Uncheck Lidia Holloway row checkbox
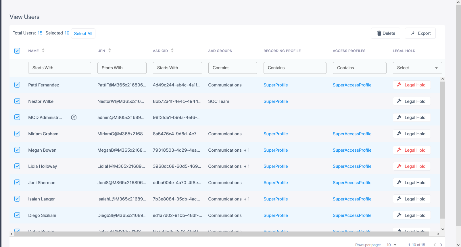 (17, 166)
